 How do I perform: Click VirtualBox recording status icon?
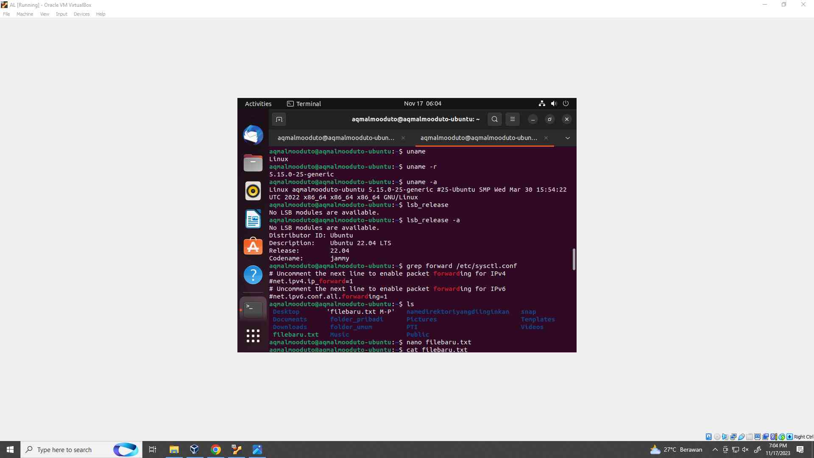point(766,437)
